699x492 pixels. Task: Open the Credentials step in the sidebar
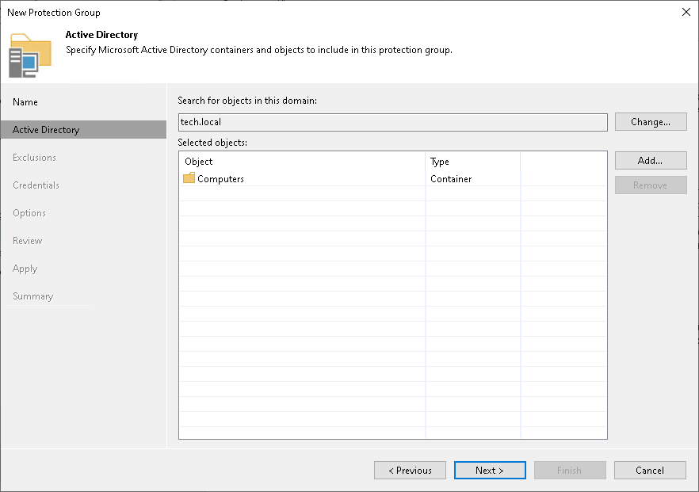36,185
